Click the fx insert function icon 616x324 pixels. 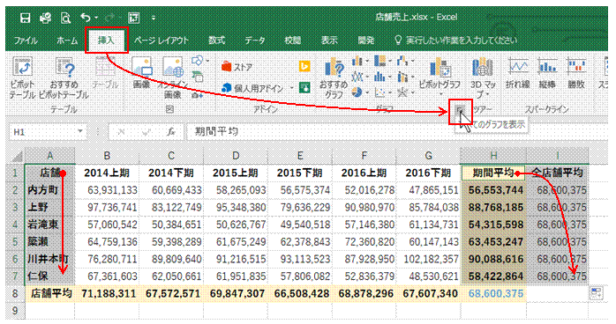171,132
